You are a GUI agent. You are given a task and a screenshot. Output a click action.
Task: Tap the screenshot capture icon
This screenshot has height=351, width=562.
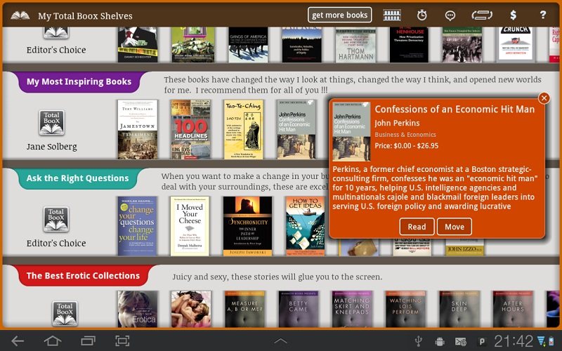point(122,341)
